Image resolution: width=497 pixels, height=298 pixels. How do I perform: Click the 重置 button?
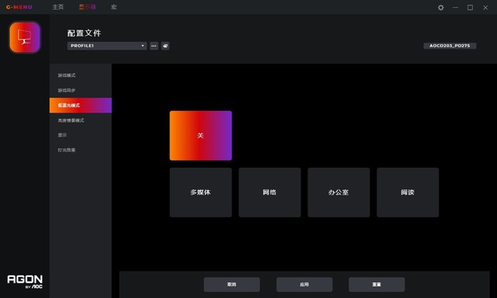(x=377, y=284)
